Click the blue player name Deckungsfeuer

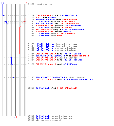pyautogui.click(x=73, y=25)
